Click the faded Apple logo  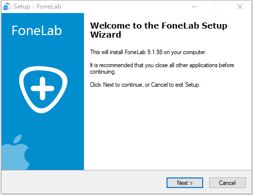coord(15,152)
